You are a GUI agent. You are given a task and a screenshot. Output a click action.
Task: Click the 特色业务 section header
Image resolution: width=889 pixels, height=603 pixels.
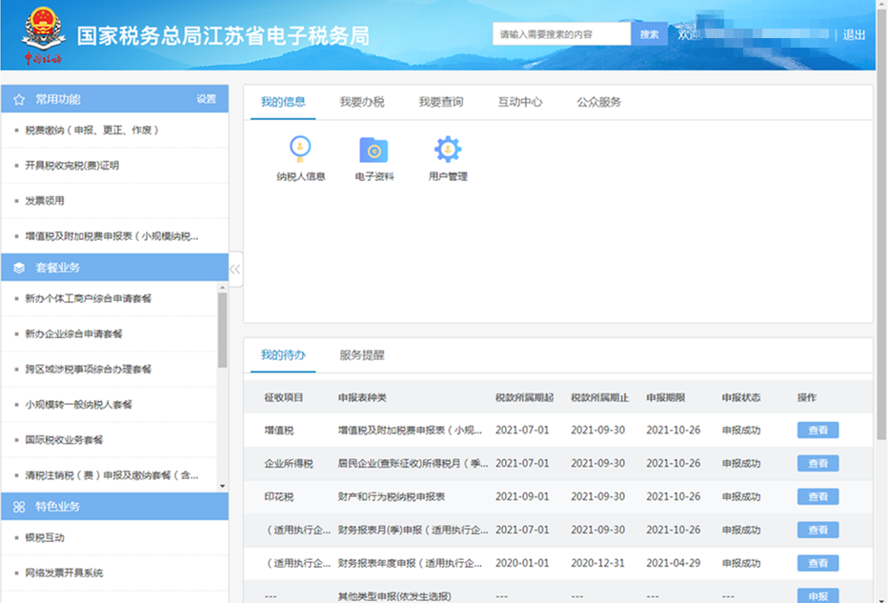pos(114,506)
